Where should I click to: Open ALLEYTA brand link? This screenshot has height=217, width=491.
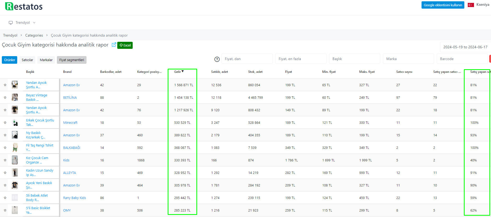tap(69, 173)
